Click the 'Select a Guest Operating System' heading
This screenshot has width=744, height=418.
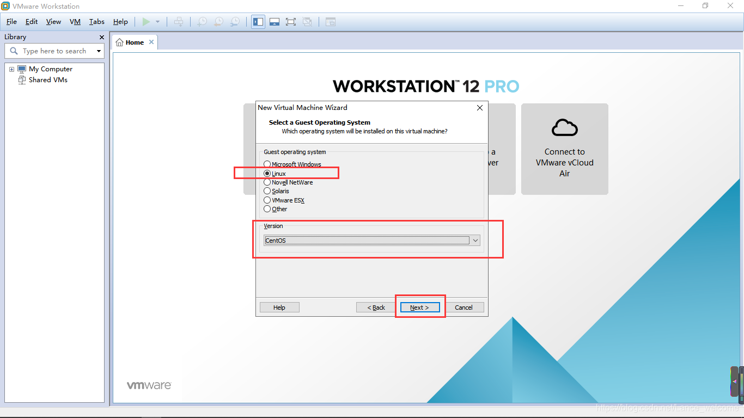click(320, 122)
